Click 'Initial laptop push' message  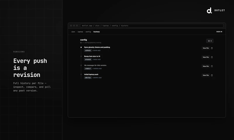91,75
